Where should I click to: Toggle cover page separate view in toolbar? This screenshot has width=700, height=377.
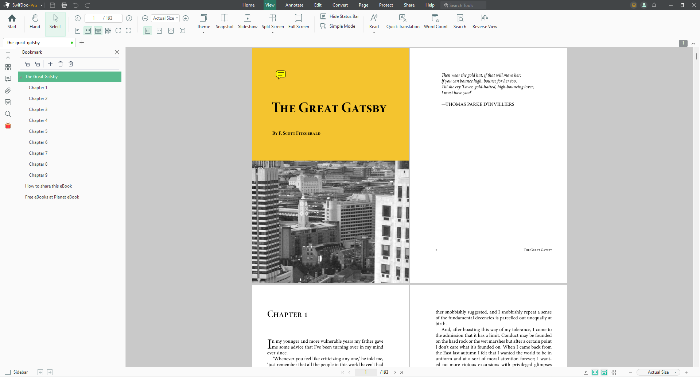[108, 31]
